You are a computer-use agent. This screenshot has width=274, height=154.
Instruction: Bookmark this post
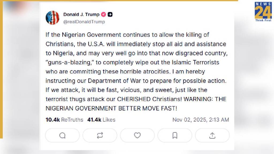tap(175, 135)
